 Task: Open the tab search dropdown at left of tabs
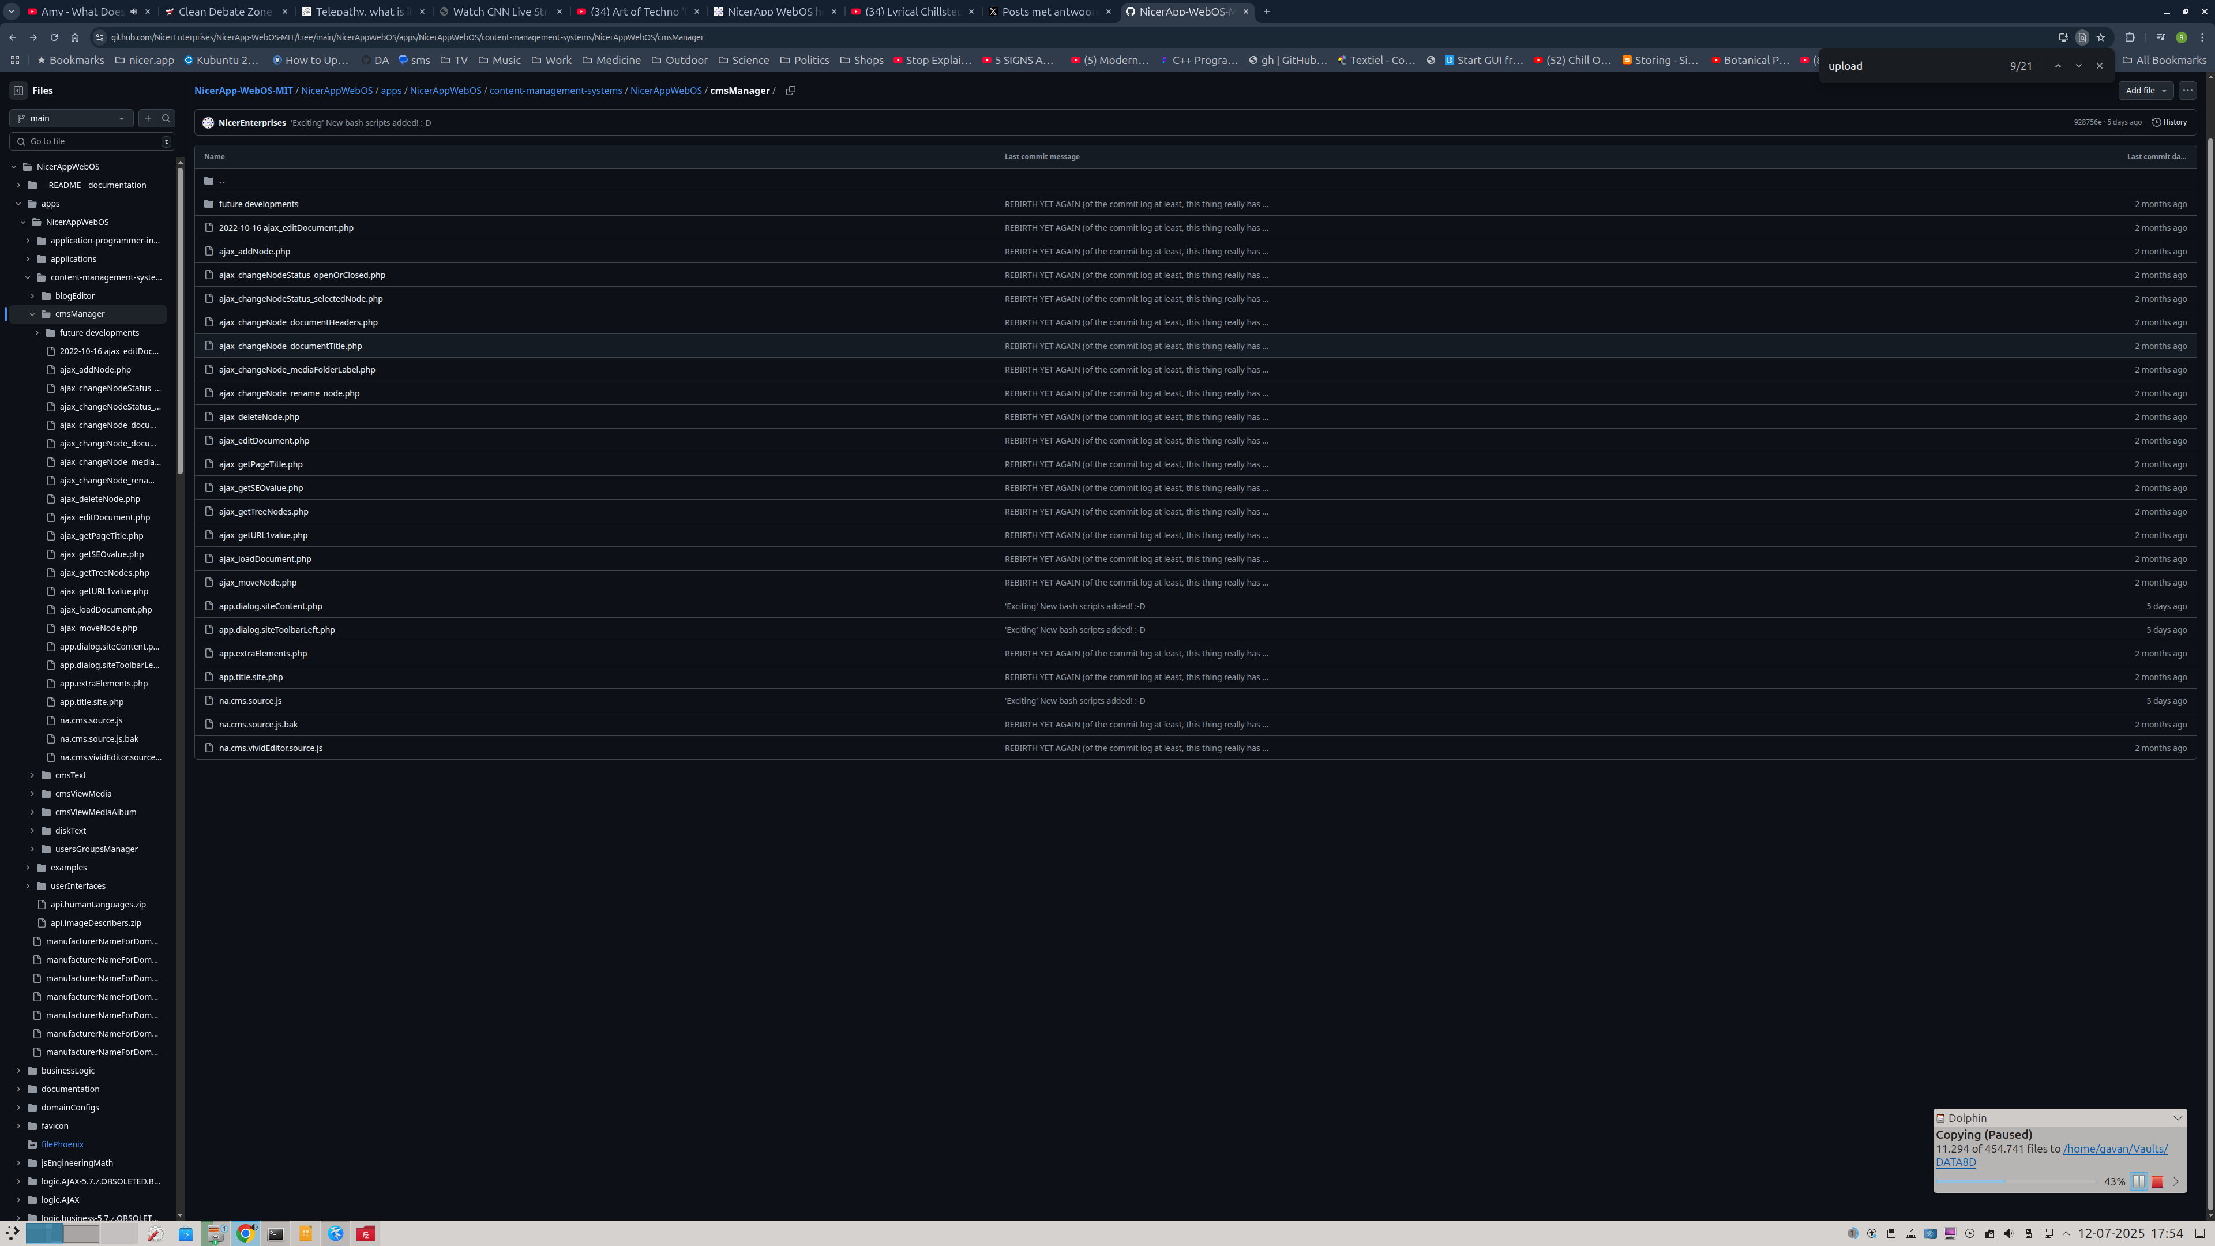[11, 12]
